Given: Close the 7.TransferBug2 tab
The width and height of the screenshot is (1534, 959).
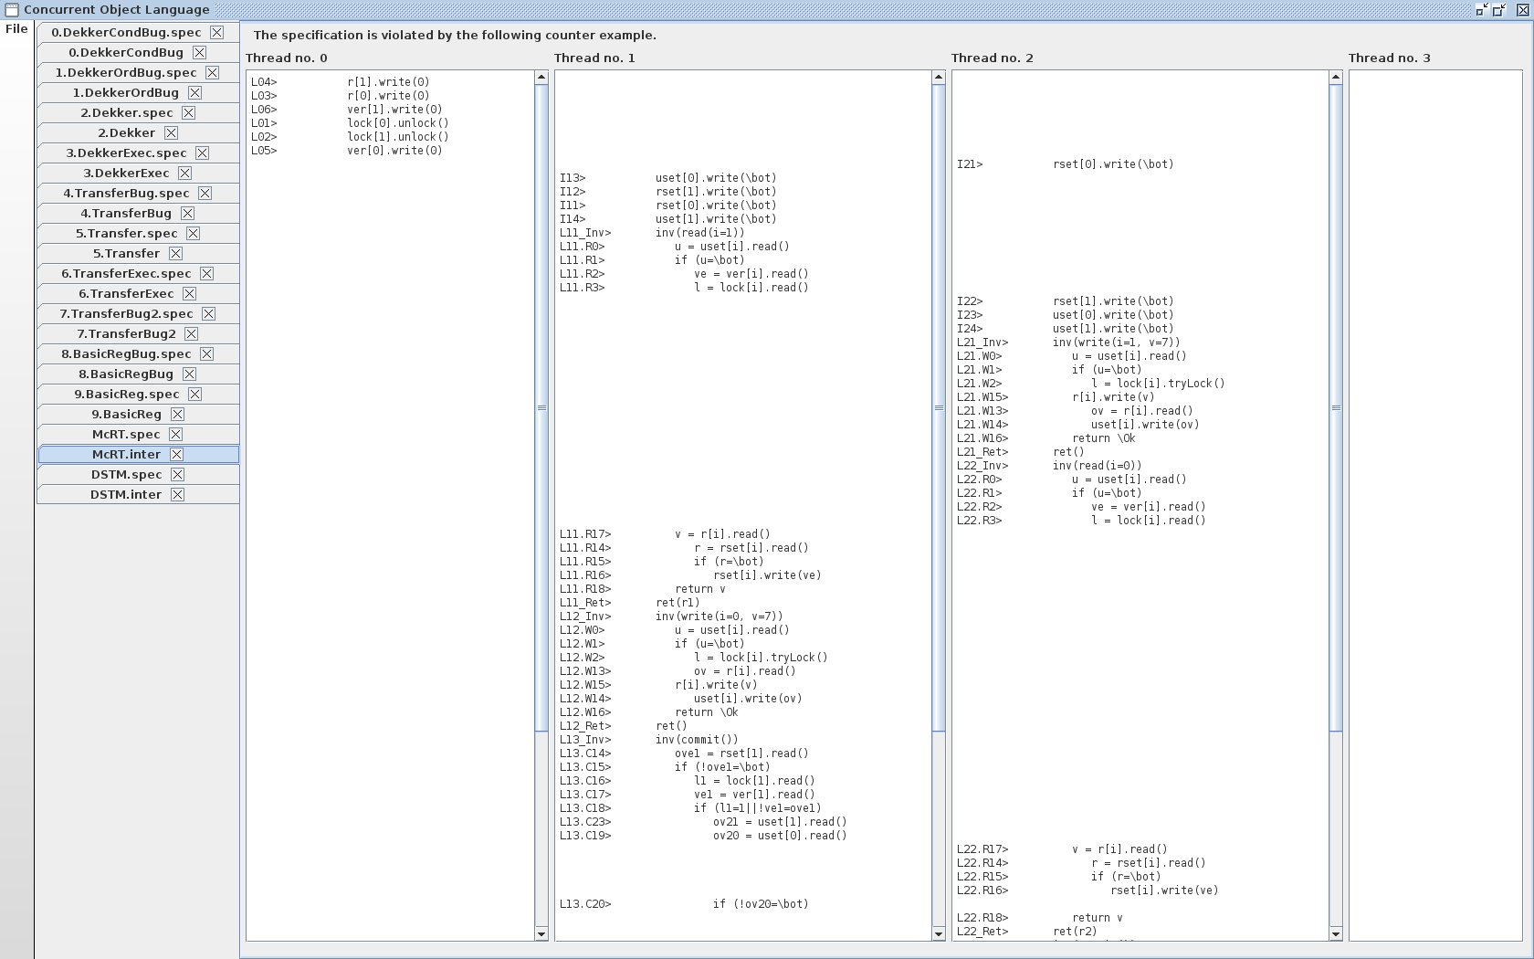Looking at the screenshot, I should [x=191, y=333].
